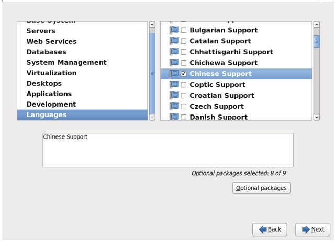335x241 pixels.
Task: Tick the Catalan Support checkbox
Action: click(x=184, y=41)
